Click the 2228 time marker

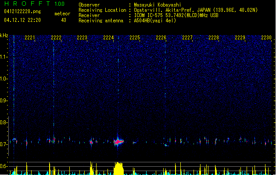(x=214, y=38)
